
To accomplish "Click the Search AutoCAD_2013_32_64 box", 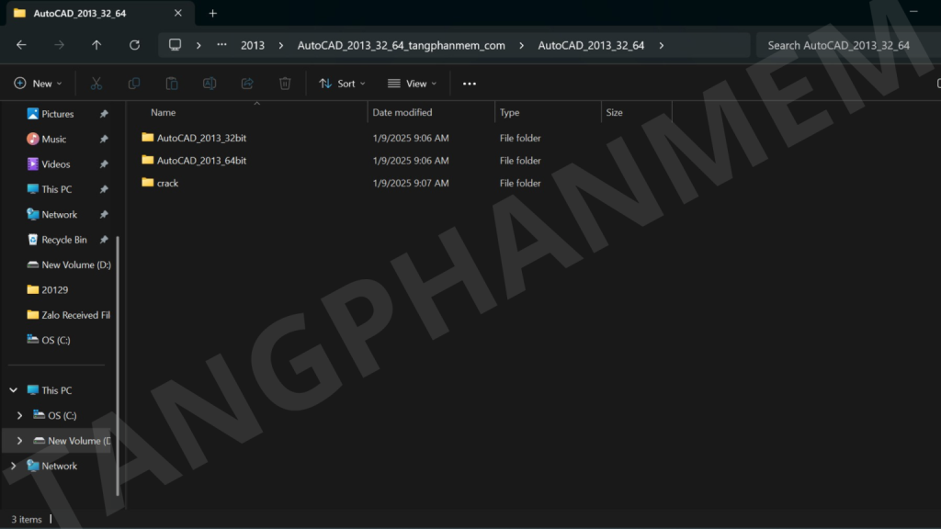I will 841,45.
